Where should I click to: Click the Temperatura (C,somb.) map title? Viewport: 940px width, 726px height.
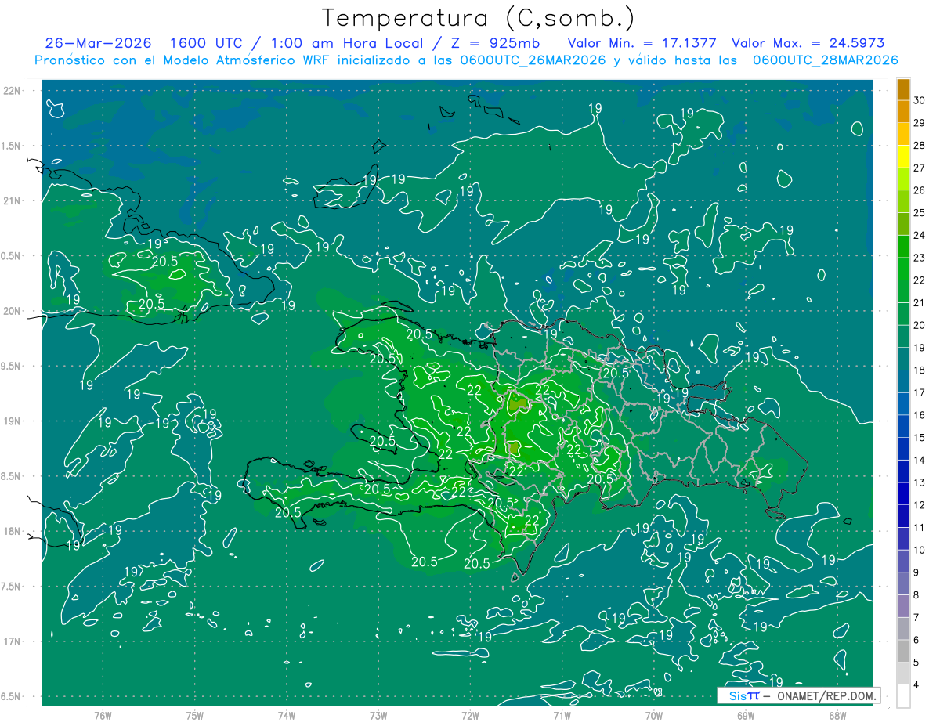coord(479,19)
